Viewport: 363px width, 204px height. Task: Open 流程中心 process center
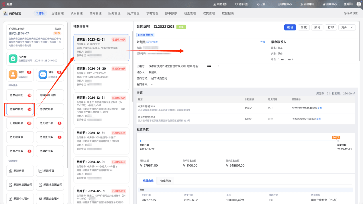(x=307, y=4)
